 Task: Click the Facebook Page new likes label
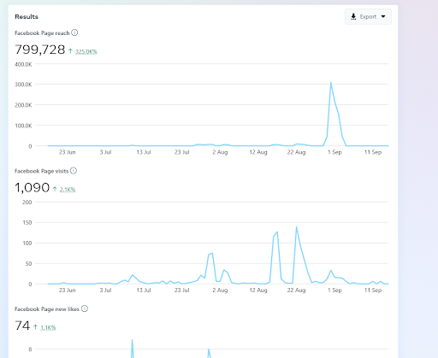pyautogui.click(x=47, y=309)
